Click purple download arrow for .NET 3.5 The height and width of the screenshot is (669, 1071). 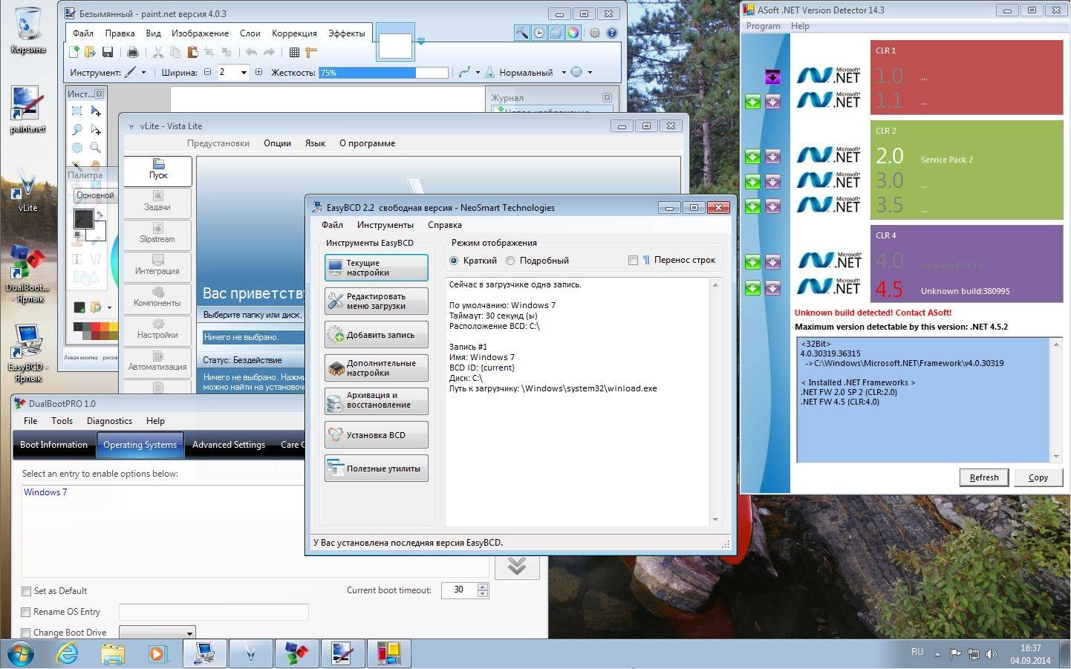click(x=772, y=206)
